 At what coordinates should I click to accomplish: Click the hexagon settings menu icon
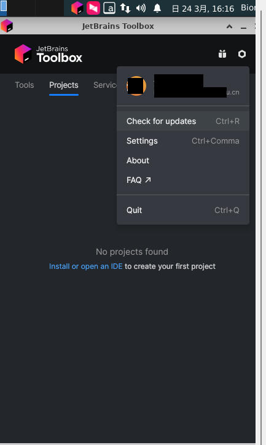point(242,54)
